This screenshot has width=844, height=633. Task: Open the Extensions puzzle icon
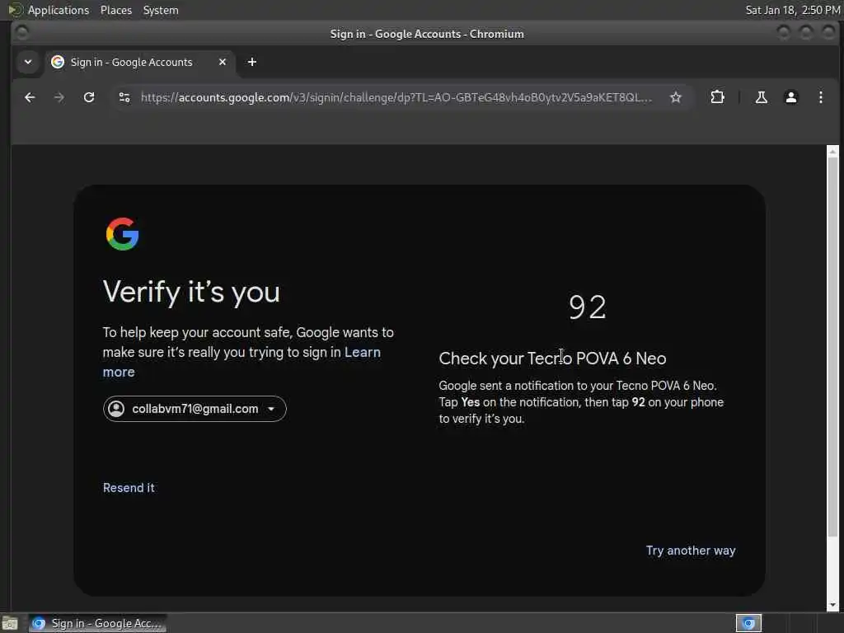(717, 97)
